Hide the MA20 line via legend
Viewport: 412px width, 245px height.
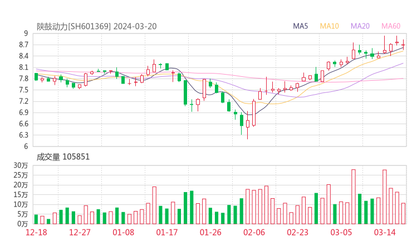(360, 26)
